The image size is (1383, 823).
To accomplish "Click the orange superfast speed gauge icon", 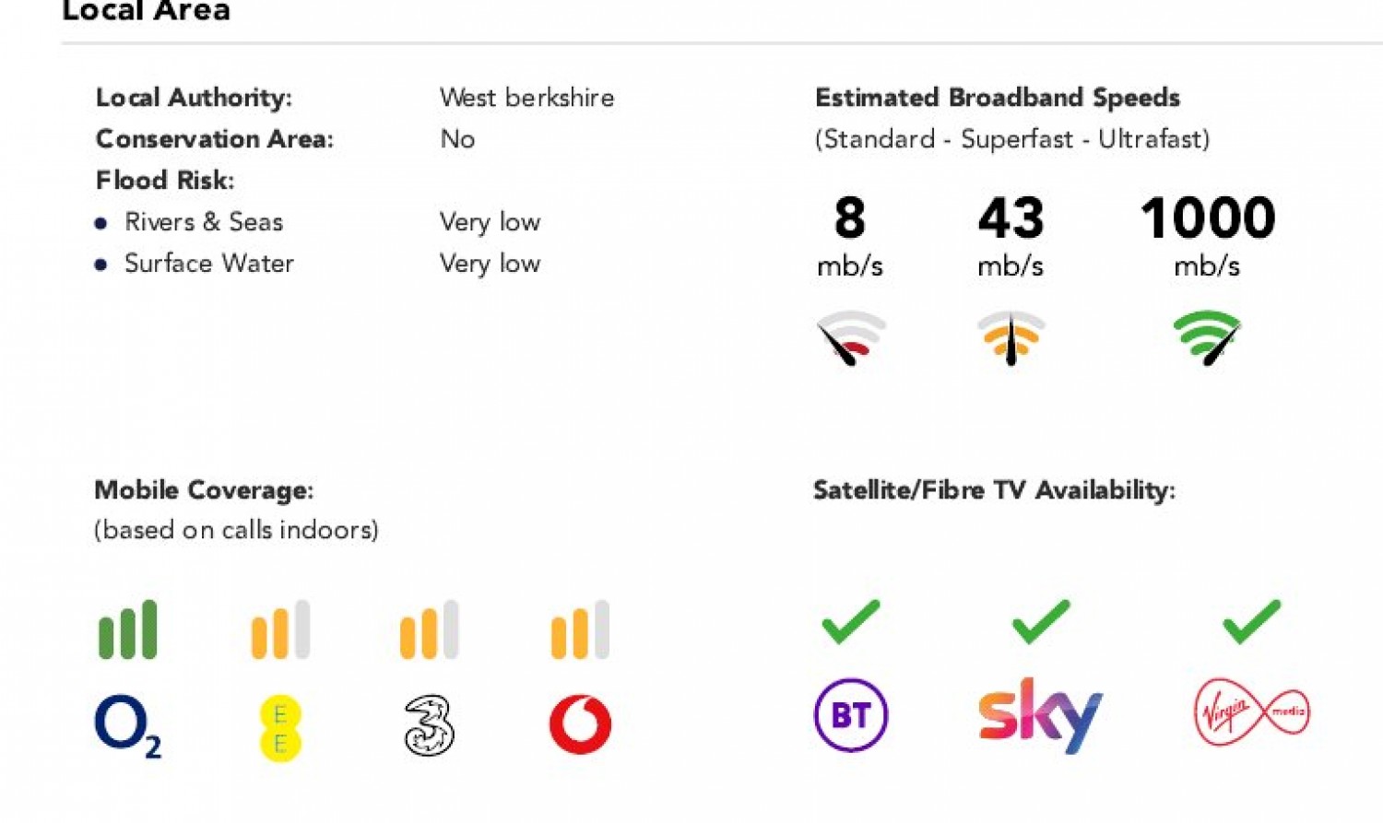I will [x=1011, y=337].
